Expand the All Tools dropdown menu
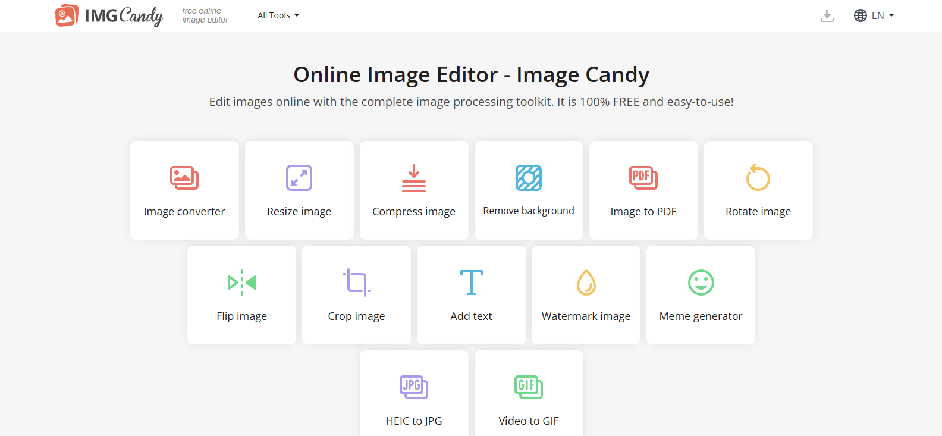942x436 pixels. [278, 15]
